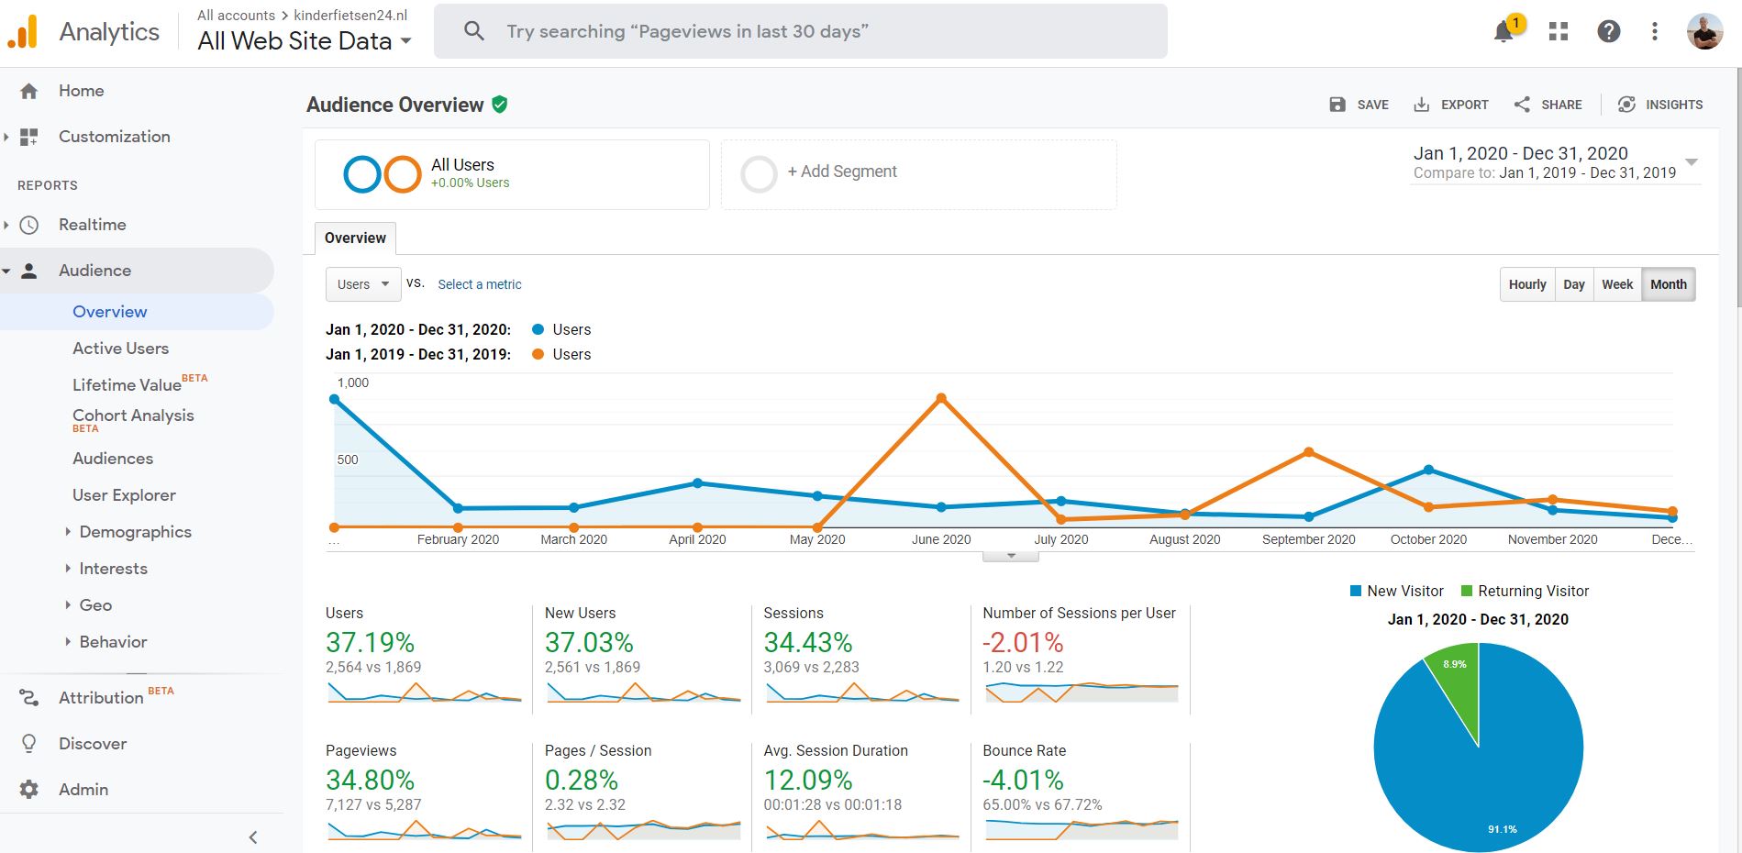Viewport: 1742px width, 853px height.
Task: Click the Google Analytics logo
Action: point(22,32)
